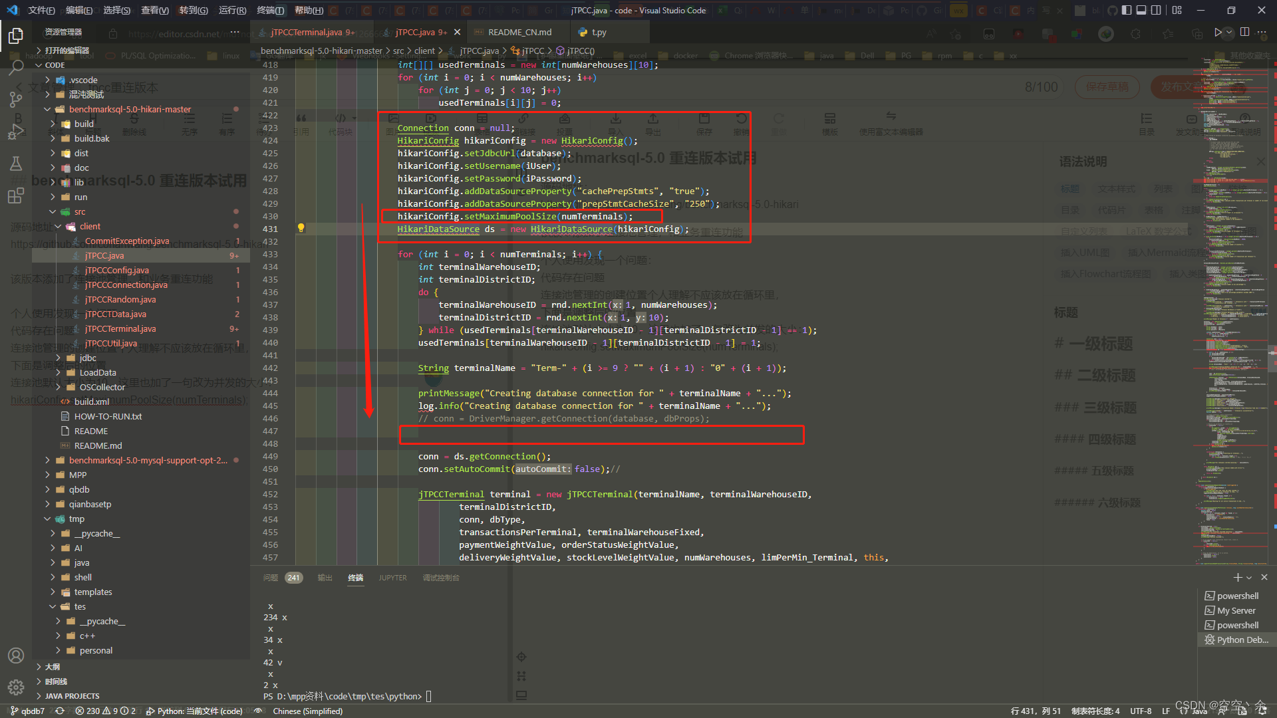
Task: Open Explorer panel more actions ellipsis
Action: pyautogui.click(x=235, y=32)
